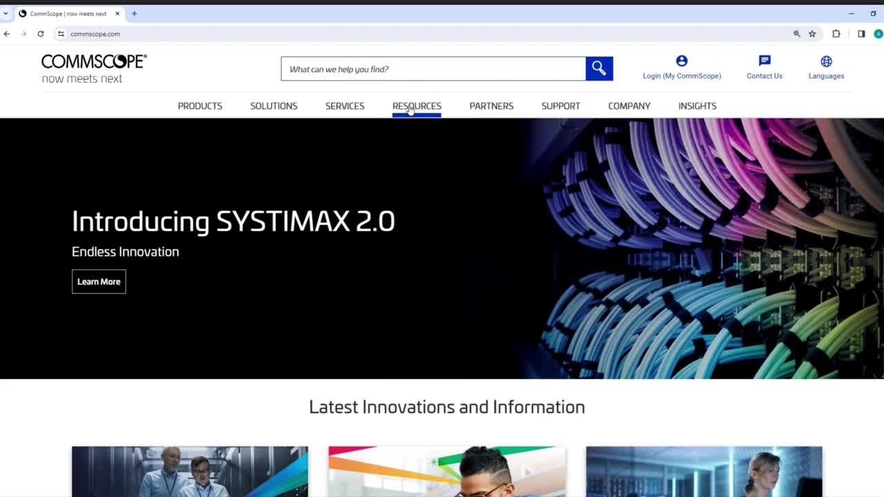Screen dimensions: 884x497
Task: Click the 'Latest Innovations and Information' heading
Action: [x=447, y=407]
